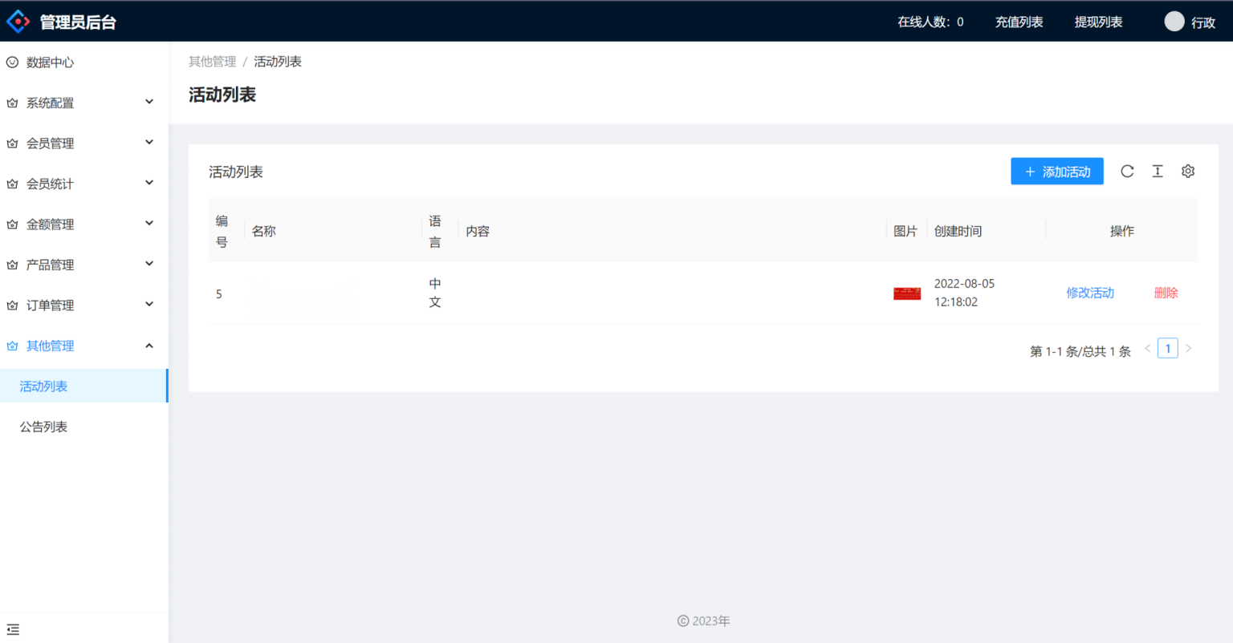Open the red activity image thumbnail
The width and height of the screenshot is (1233, 643).
[x=907, y=293]
